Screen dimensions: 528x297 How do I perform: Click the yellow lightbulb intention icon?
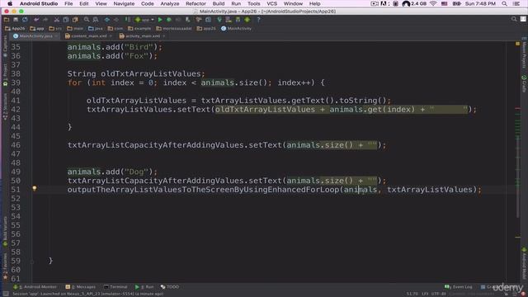click(x=35, y=189)
